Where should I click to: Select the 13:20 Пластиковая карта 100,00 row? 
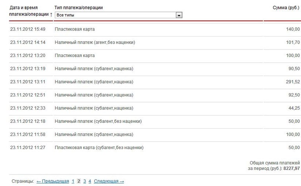(155, 56)
